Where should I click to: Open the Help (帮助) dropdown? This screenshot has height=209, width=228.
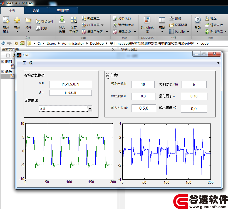tap(198, 31)
